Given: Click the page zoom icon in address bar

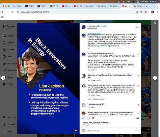Looking at the screenshot, I should (x=141, y=12).
